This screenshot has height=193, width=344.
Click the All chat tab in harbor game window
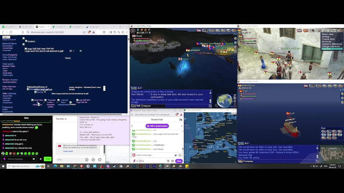click(139, 88)
